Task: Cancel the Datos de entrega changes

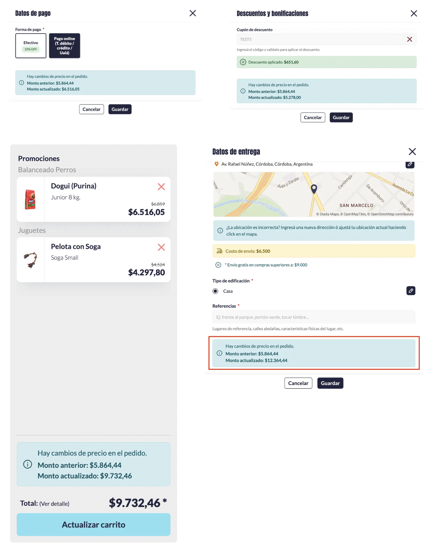Action: pyautogui.click(x=298, y=383)
